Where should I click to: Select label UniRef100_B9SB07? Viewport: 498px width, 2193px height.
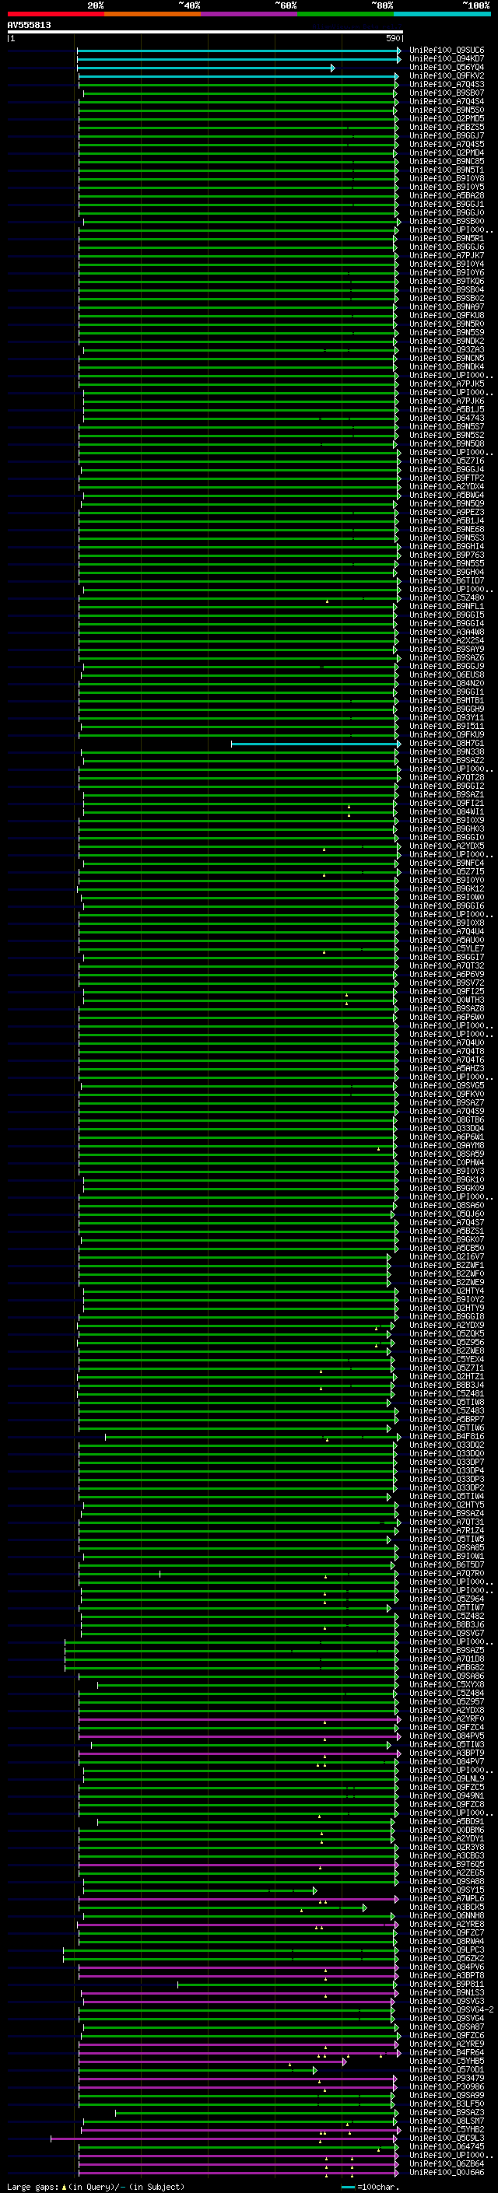click(446, 93)
